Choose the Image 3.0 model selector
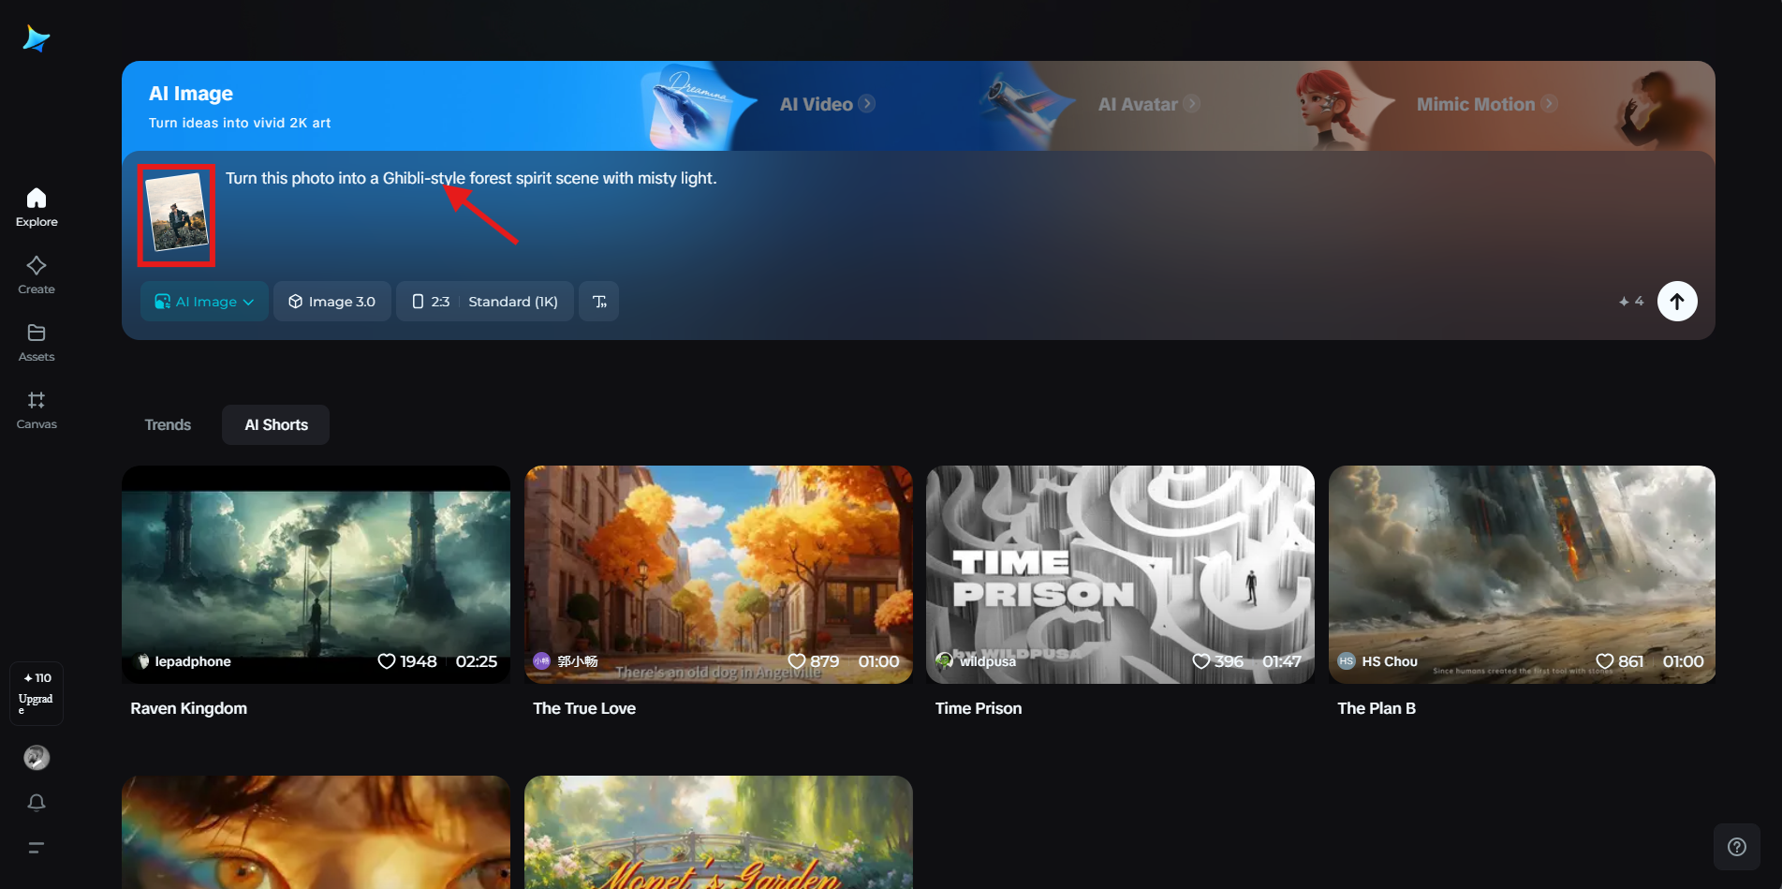The width and height of the screenshot is (1782, 889). tap(332, 302)
